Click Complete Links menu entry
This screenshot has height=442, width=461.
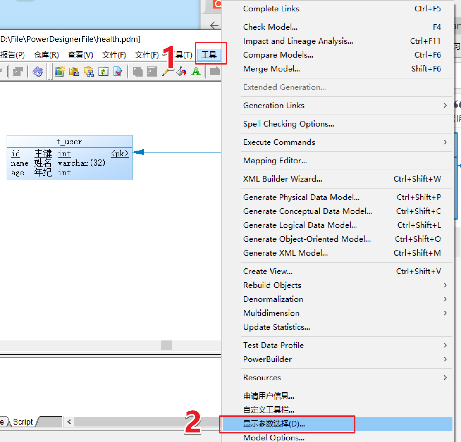tap(271, 9)
